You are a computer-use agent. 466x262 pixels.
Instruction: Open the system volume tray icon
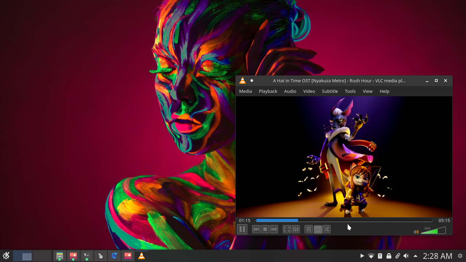pyautogui.click(x=406, y=256)
